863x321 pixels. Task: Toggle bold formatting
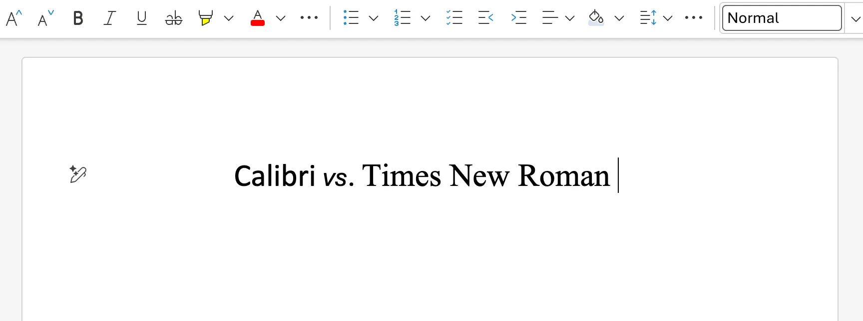pyautogui.click(x=78, y=18)
